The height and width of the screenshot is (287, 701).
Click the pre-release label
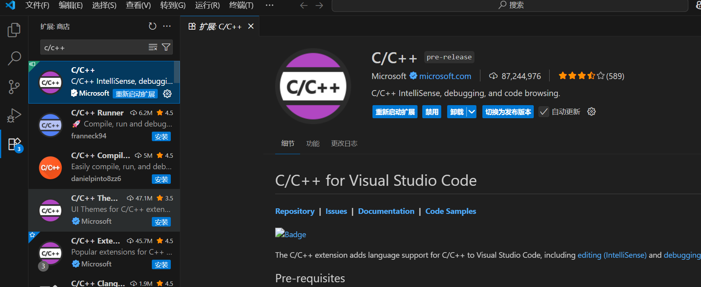pyautogui.click(x=449, y=57)
